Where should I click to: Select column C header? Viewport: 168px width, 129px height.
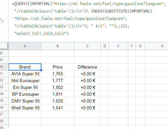click(87, 46)
